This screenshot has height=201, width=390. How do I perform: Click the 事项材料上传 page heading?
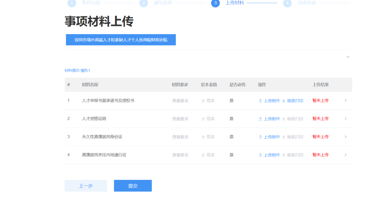99,21
